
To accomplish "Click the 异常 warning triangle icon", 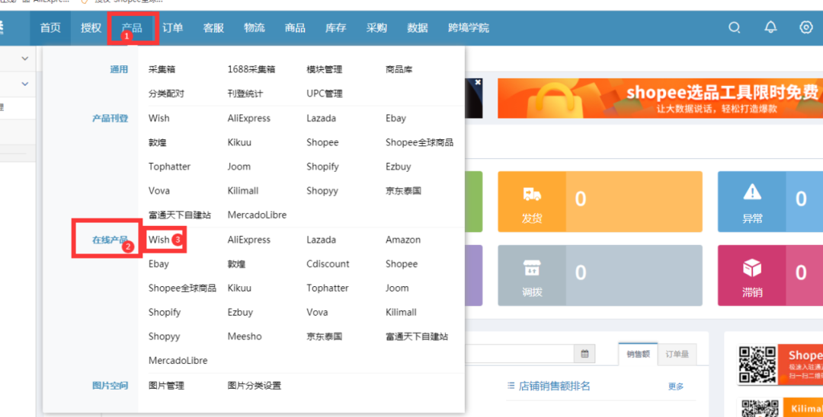I will click(x=751, y=192).
